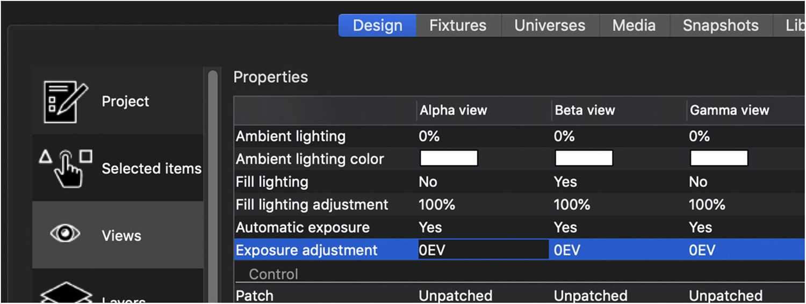Image resolution: width=806 pixels, height=304 pixels.
Task: Select Beta view Ambient lighting percentage
Action: [564, 136]
